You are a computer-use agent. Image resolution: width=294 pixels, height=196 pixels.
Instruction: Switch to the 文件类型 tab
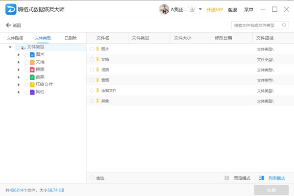pyautogui.click(x=43, y=38)
